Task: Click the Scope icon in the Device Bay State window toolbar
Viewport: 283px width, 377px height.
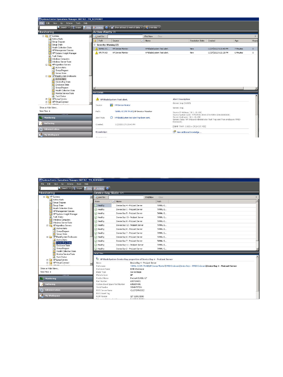Action: click(74, 188)
